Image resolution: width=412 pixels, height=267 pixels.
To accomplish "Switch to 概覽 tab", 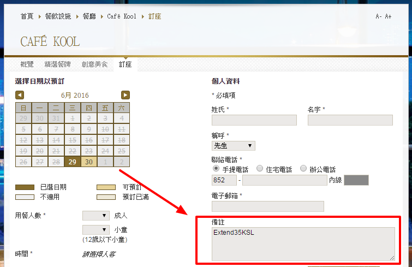I will point(27,64).
